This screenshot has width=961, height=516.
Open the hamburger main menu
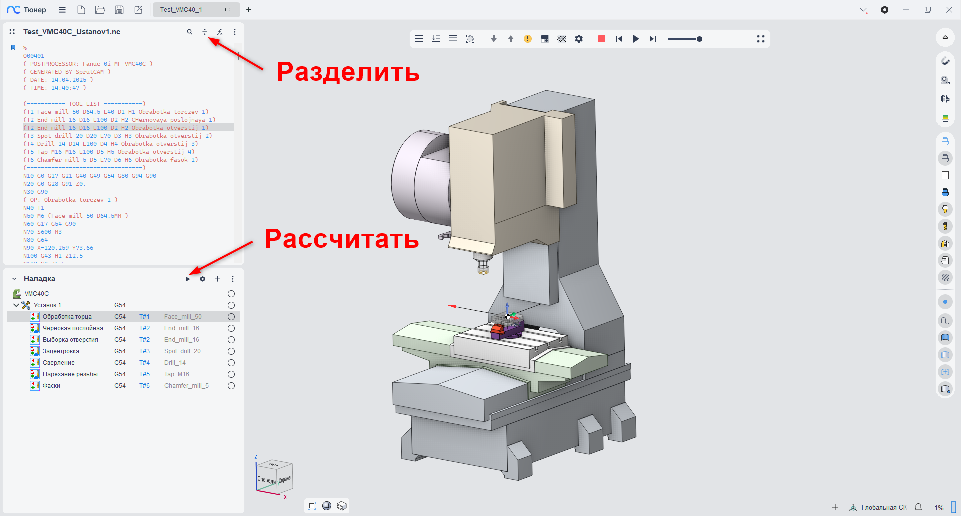[62, 10]
